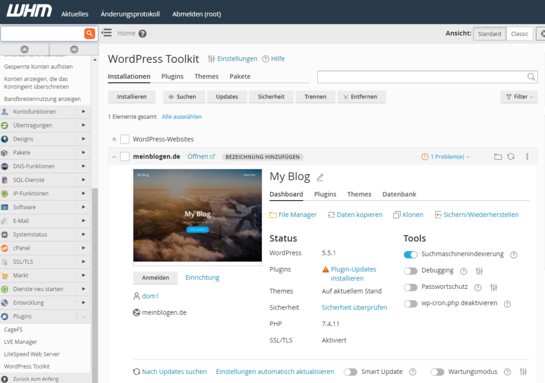Viewport: 545px width, 383px height.
Task: Switch view to Classic
Action: tap(519, 34)
